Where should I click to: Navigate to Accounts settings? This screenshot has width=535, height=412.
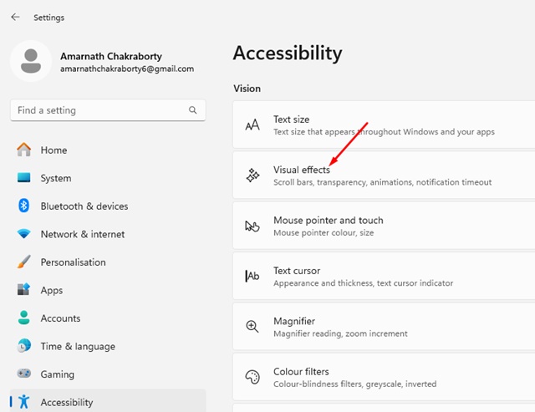pos(60,318)
